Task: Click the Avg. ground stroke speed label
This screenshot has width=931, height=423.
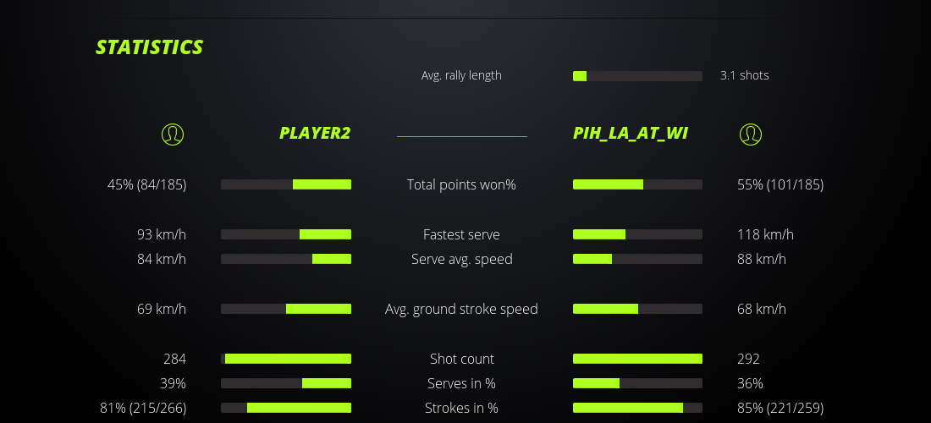Action: [461, 309]
